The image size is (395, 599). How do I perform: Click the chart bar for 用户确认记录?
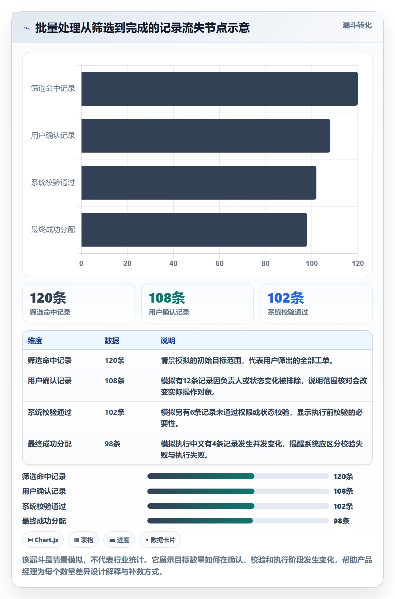pos(206,136)
